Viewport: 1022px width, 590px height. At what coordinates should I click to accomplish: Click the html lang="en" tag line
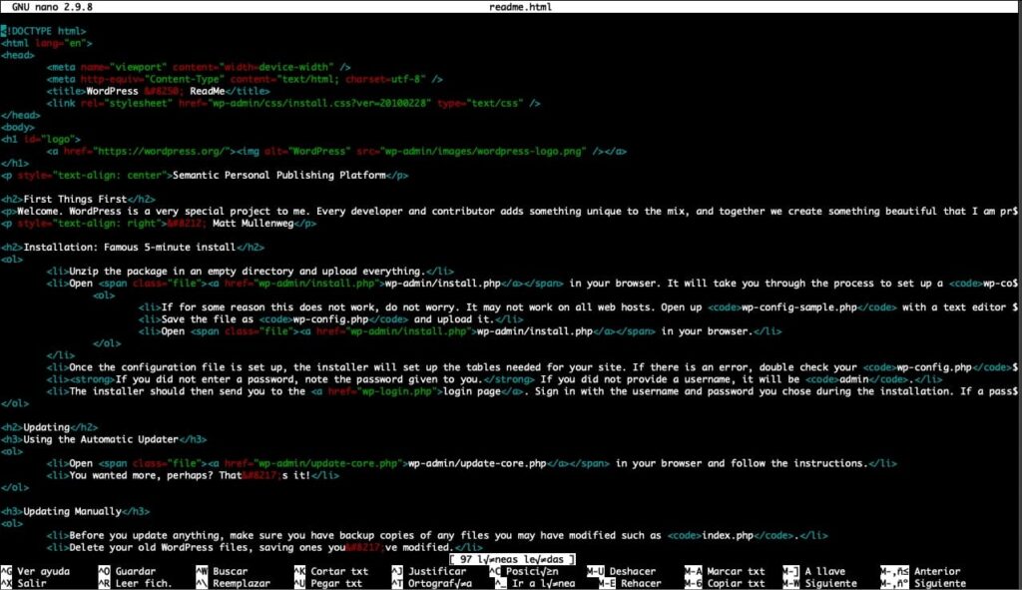[x=46, y=43]
